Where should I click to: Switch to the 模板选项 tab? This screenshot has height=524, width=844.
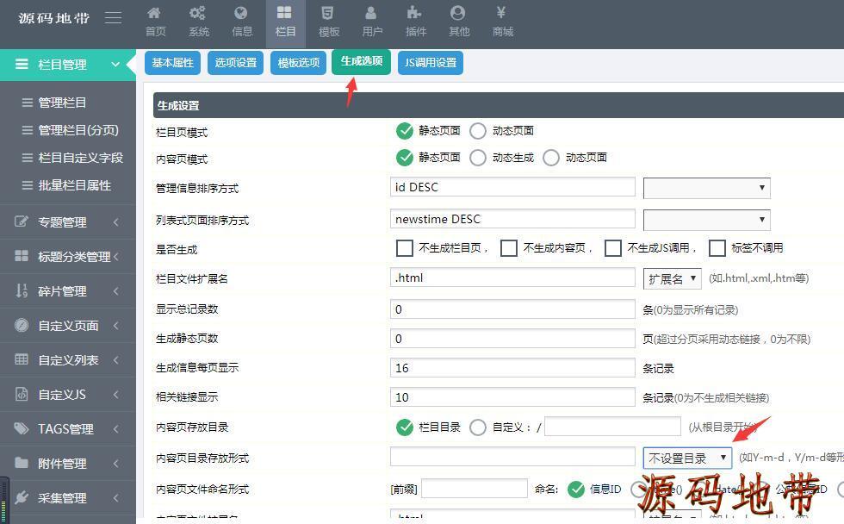click(299, 62)
